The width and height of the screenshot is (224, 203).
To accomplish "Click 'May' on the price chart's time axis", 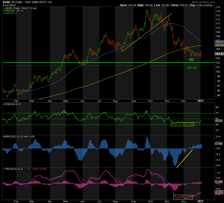I will pyautogui.click(x=66, y=101).
